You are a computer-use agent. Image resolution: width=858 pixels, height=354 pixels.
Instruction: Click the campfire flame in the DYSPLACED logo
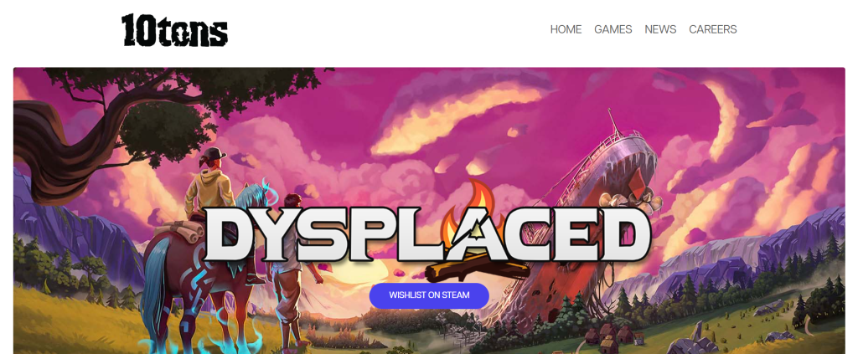click(x=473, y=210)
